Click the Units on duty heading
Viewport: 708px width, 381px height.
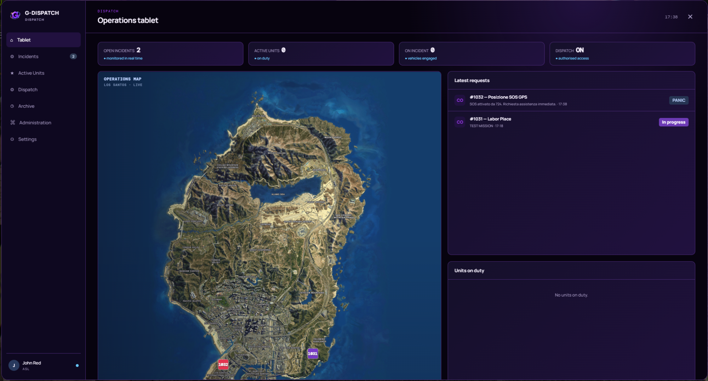(x=469, y=271)
